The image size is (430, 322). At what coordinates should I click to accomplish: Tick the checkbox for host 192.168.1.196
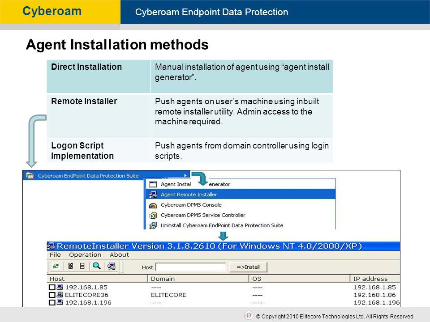(52, 303)
